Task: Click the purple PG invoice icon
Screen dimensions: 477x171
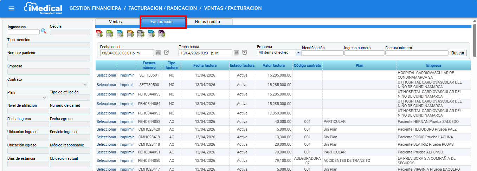Action: (161, 34)
